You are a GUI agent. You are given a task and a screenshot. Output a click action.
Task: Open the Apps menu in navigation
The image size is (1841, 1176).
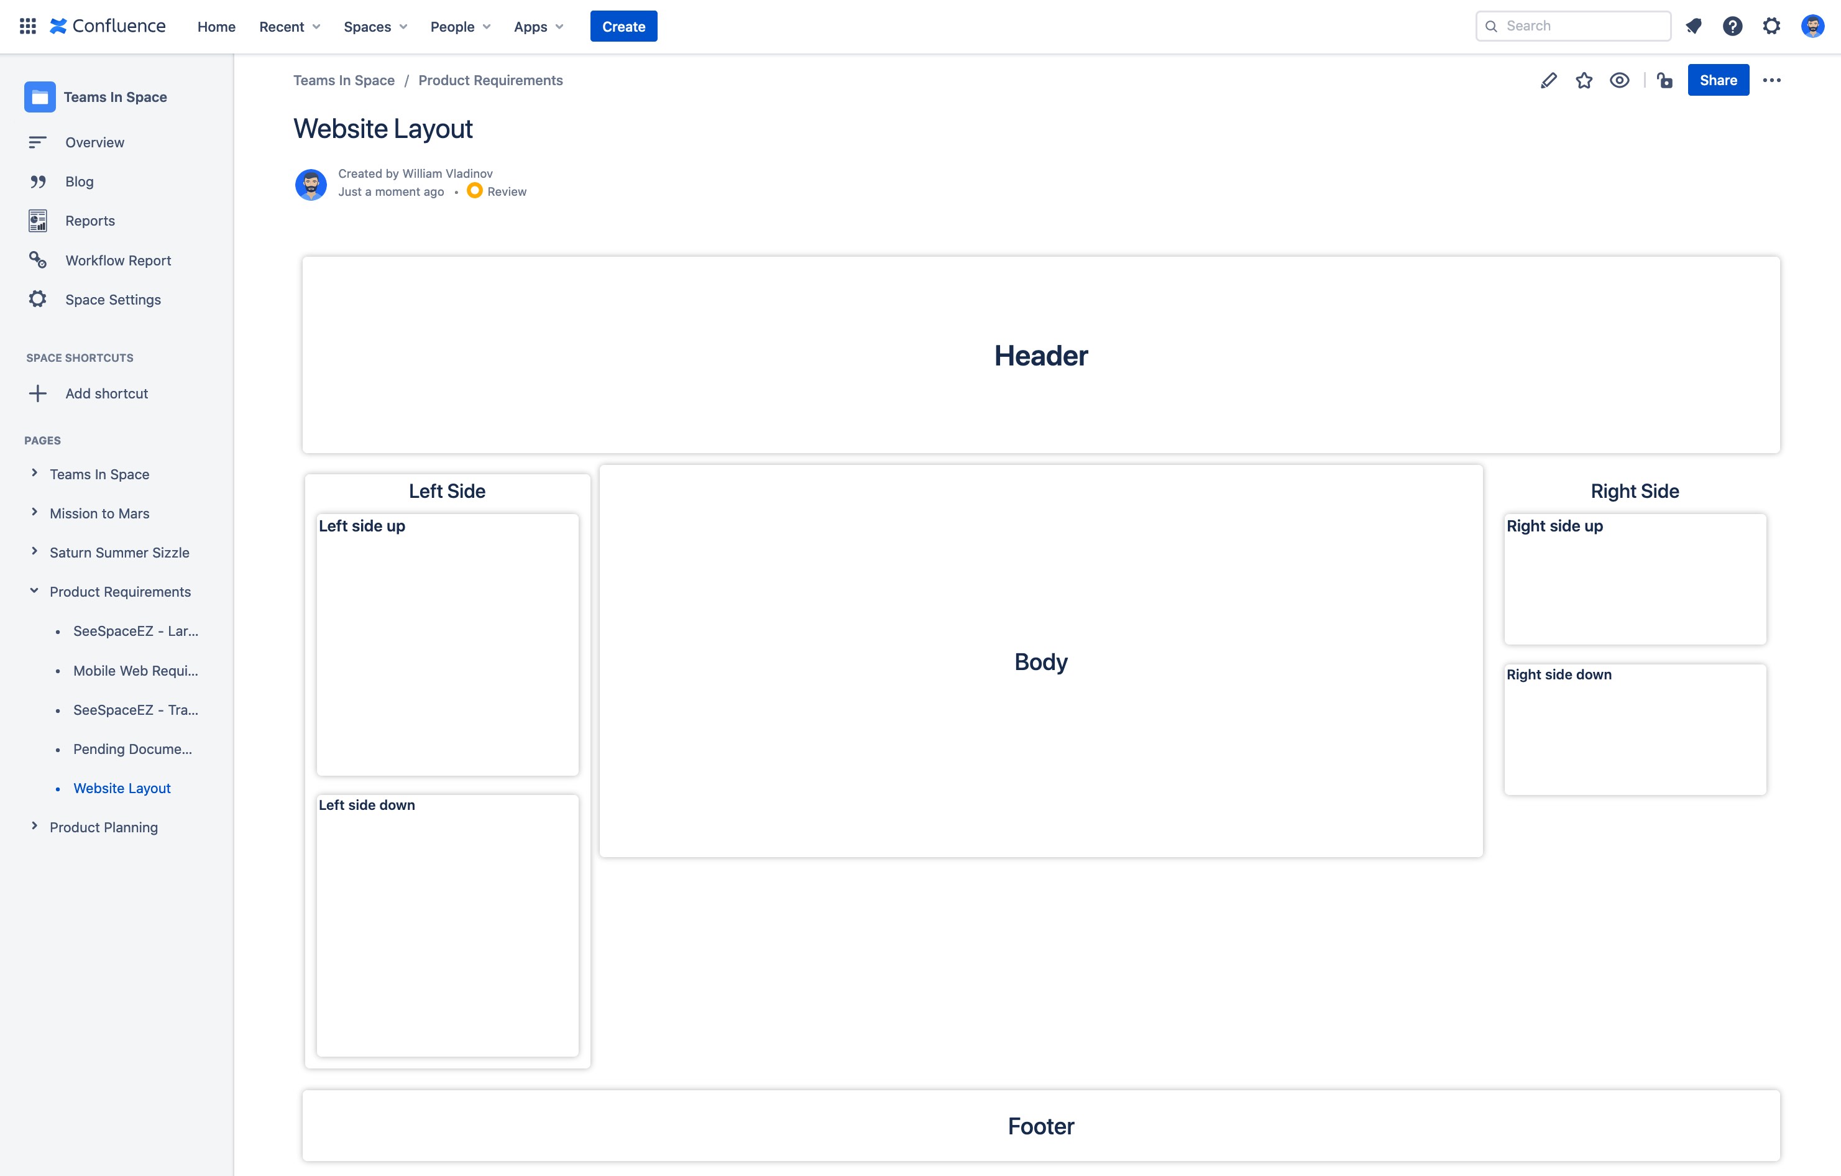click(538, 27)
